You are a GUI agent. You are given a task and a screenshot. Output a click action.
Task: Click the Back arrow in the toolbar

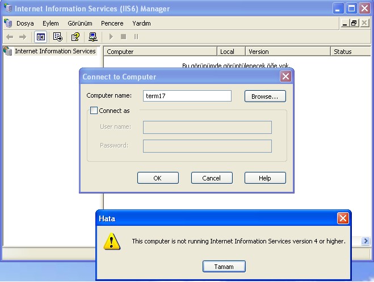pos(10,37)
